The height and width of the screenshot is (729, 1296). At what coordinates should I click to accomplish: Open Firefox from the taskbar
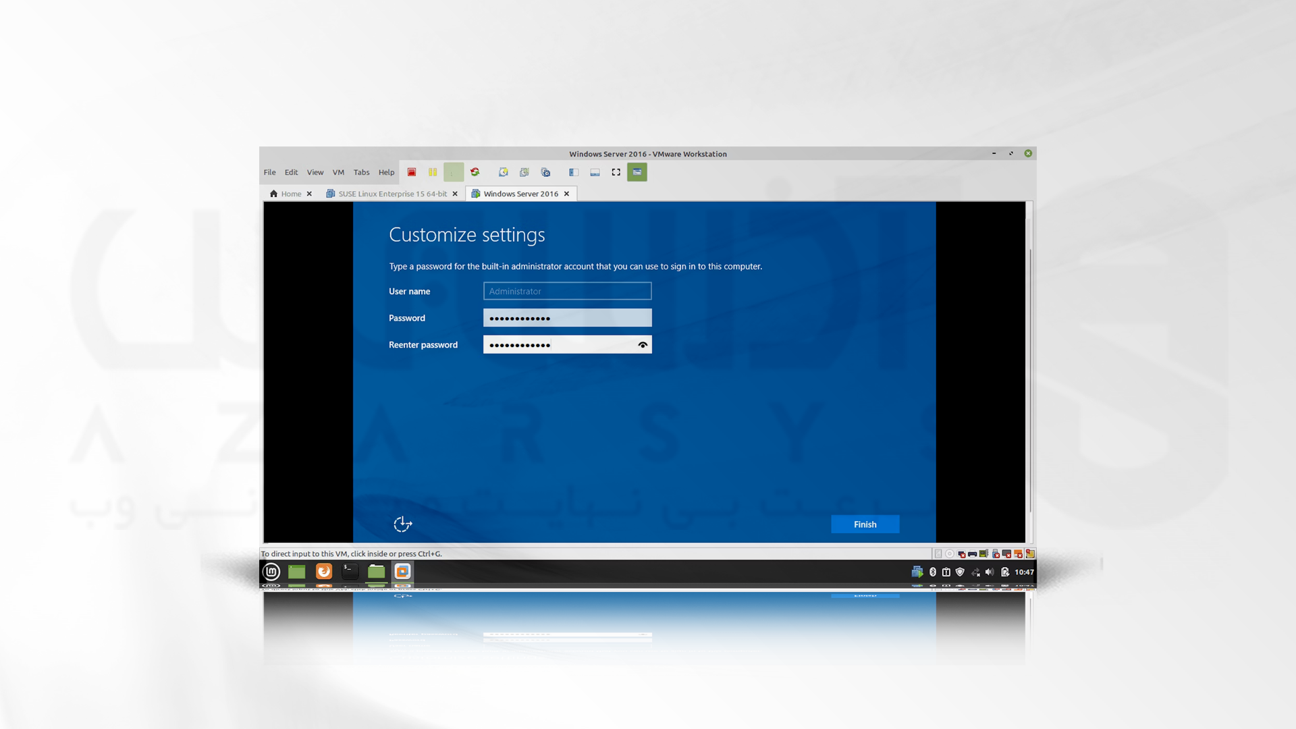324,572
